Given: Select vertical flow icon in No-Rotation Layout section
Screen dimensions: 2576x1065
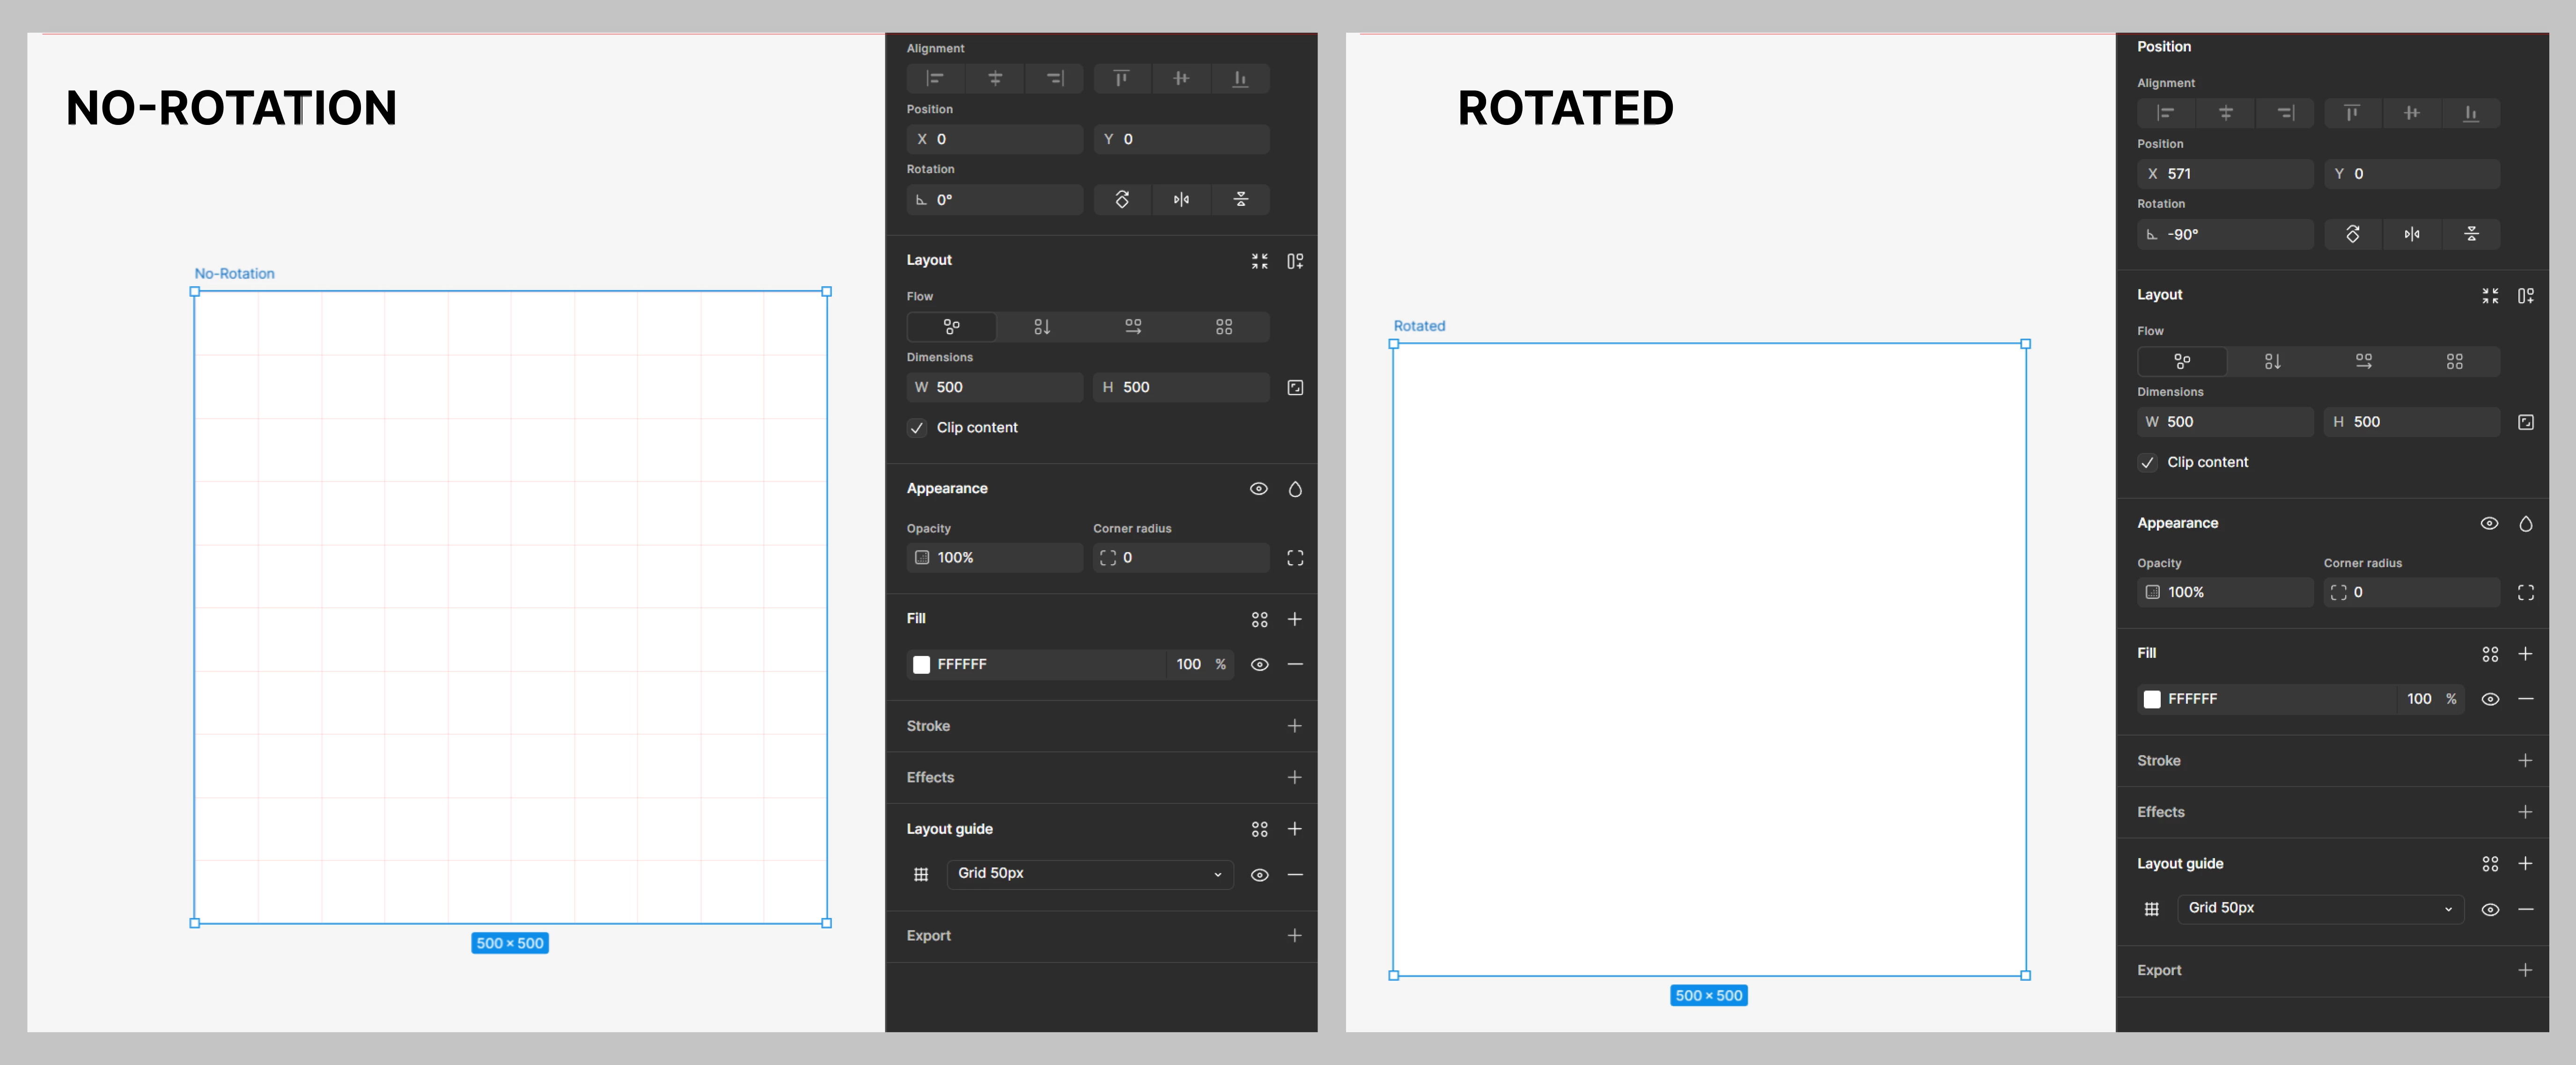Looking at the screenshot, I should coord(1042,327).
